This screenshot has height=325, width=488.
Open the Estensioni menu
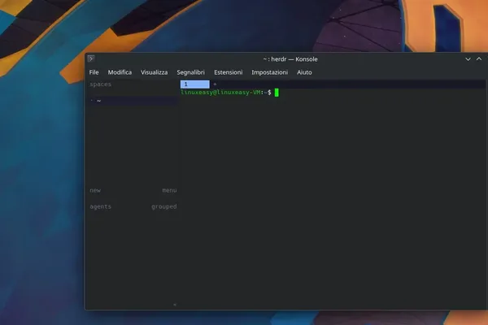[x=228, y=72]
